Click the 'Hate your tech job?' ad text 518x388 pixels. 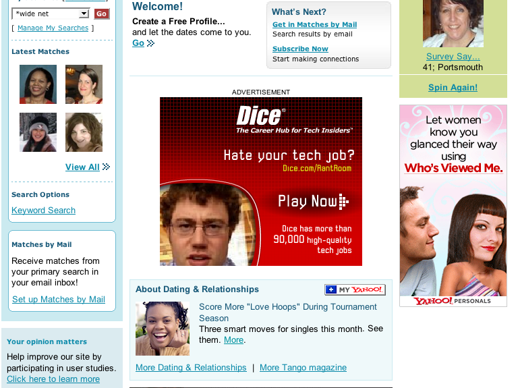click(x=289, y=155)
